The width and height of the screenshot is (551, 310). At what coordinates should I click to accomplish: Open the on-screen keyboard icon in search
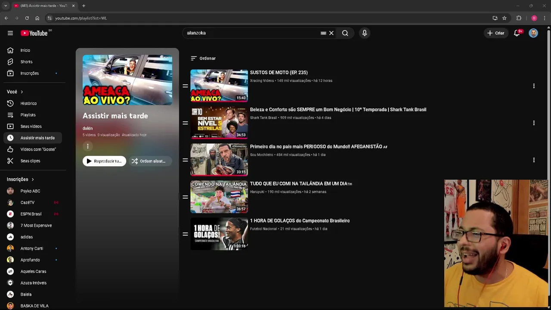click(323, 33)
